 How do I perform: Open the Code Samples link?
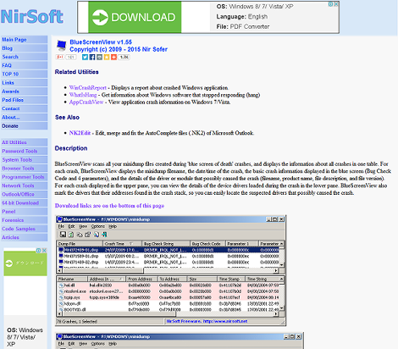[x=24, y=229]
